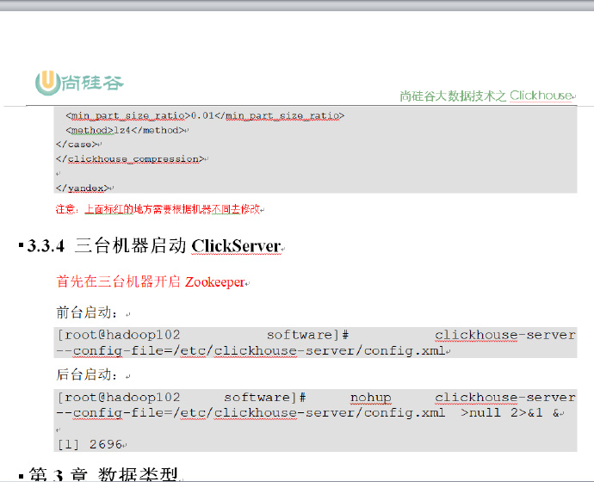The height and width of the screenshot is (482, 594).
Task: Click clickhouse-server at end of foreground command line
Action: point(505,335)
